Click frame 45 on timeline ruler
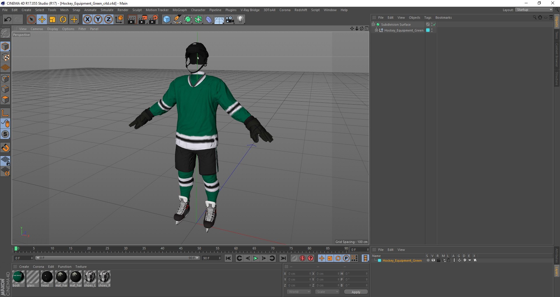The width and height of the screenshot is (560, 297). (181, 249)
